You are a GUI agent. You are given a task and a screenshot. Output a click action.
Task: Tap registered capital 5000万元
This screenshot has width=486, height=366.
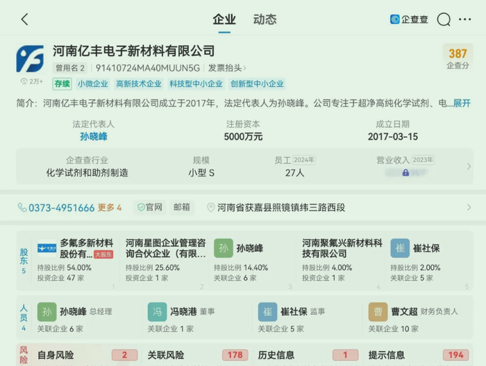(243, 137)
